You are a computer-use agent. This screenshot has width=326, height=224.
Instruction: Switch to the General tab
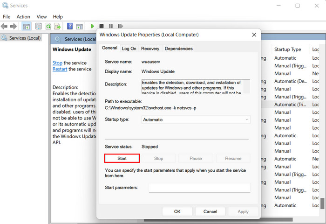pyautogui.click(x=109, y=48)
